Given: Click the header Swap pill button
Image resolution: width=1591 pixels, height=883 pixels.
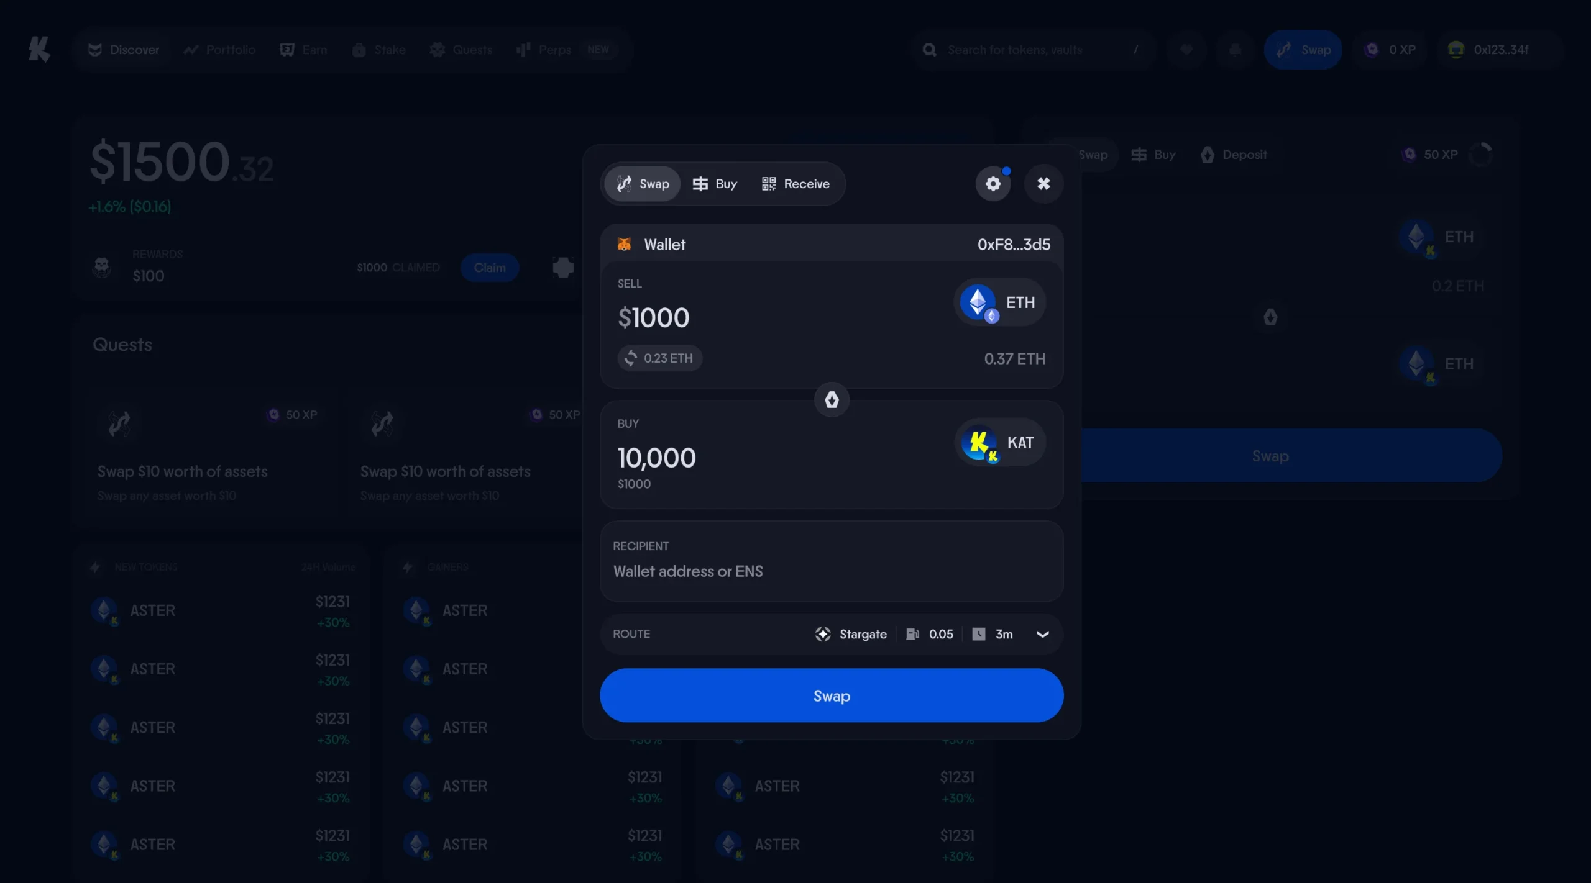Looking at the screenshot, I should 1303,50.
